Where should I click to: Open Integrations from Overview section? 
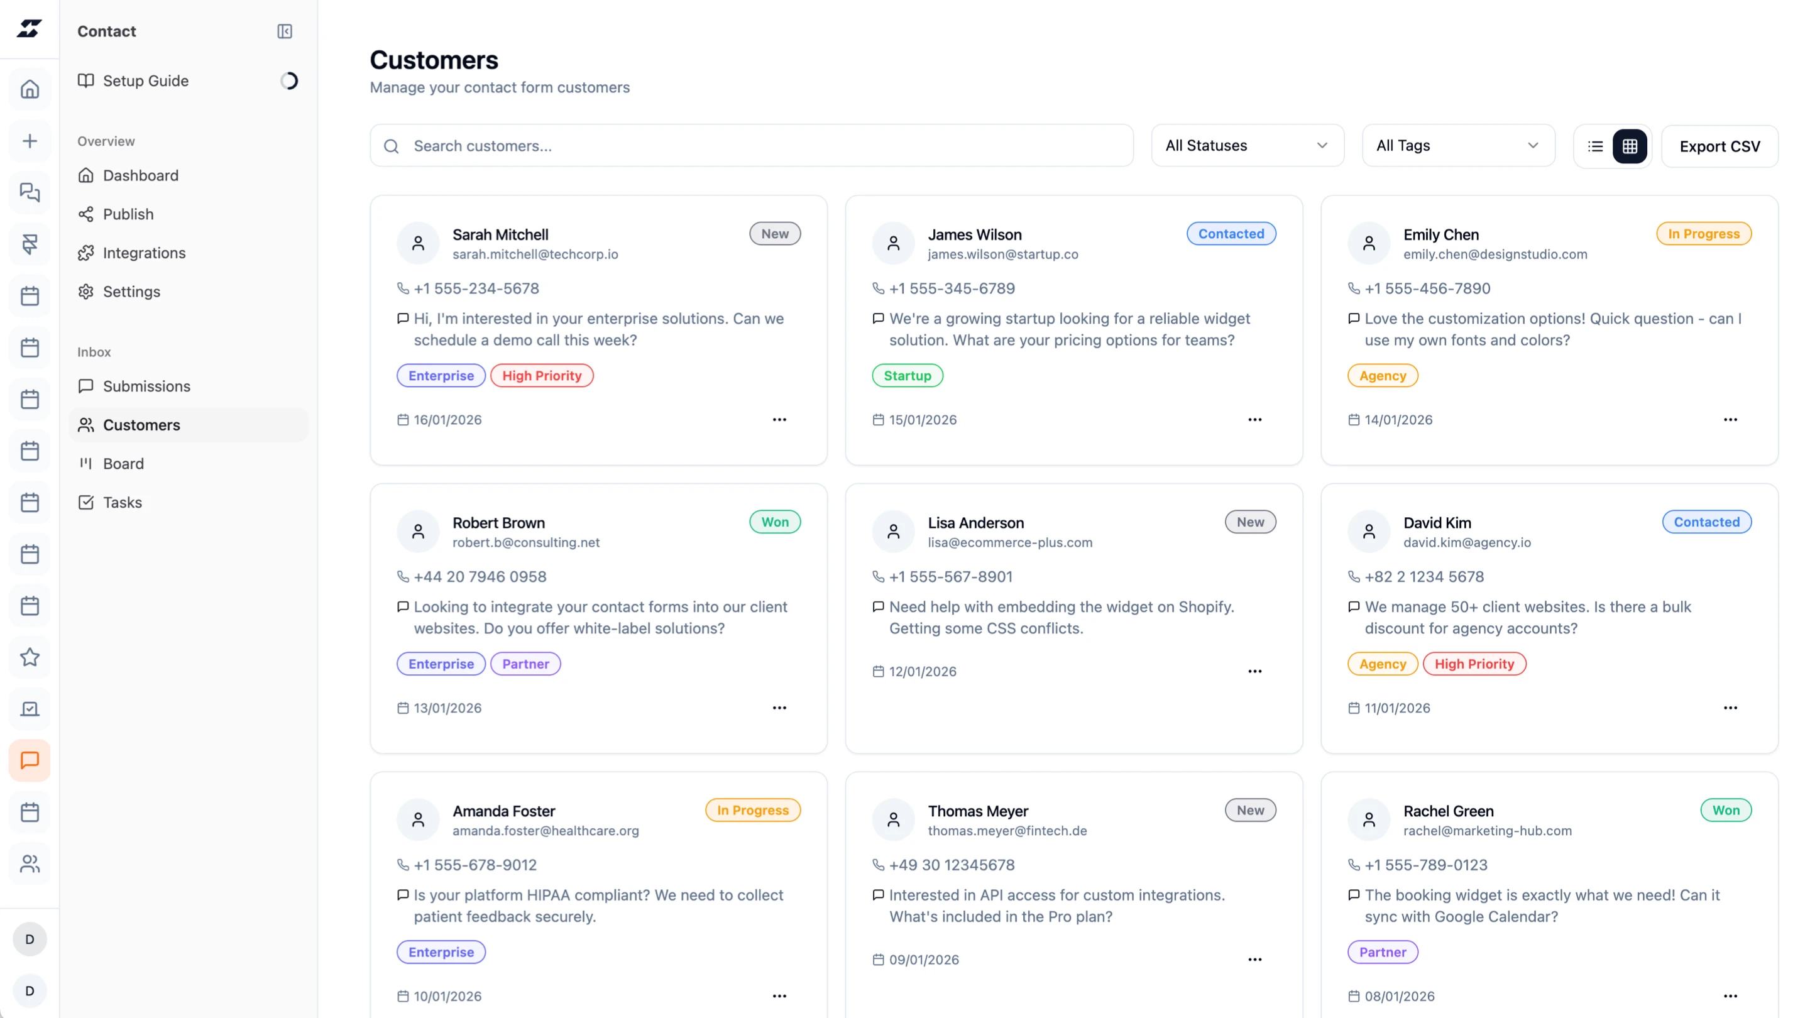point(144,253)
